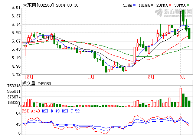The image size is (193, 135).
Task: Click the RSI_C:52 indicator label
Action: (x=71, y=111)
